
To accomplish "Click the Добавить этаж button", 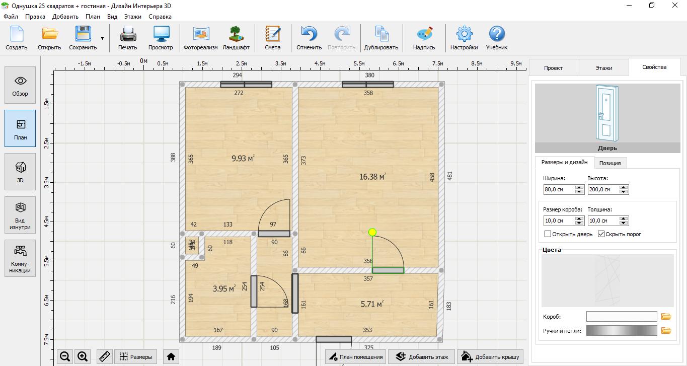I will pos(421,357).
